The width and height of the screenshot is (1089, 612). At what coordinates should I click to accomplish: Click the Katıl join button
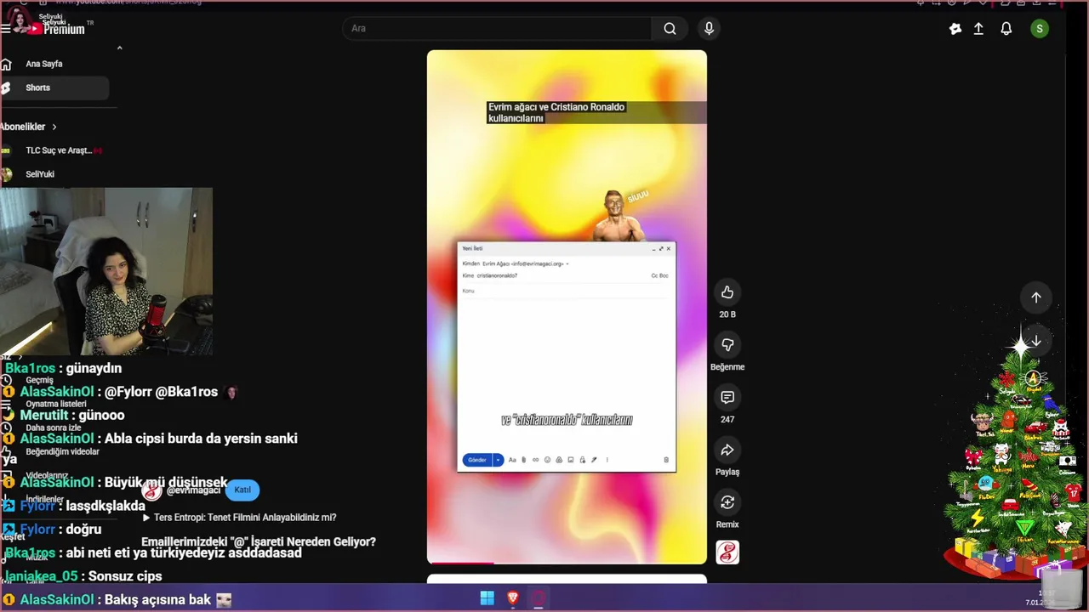pos(242,490)
